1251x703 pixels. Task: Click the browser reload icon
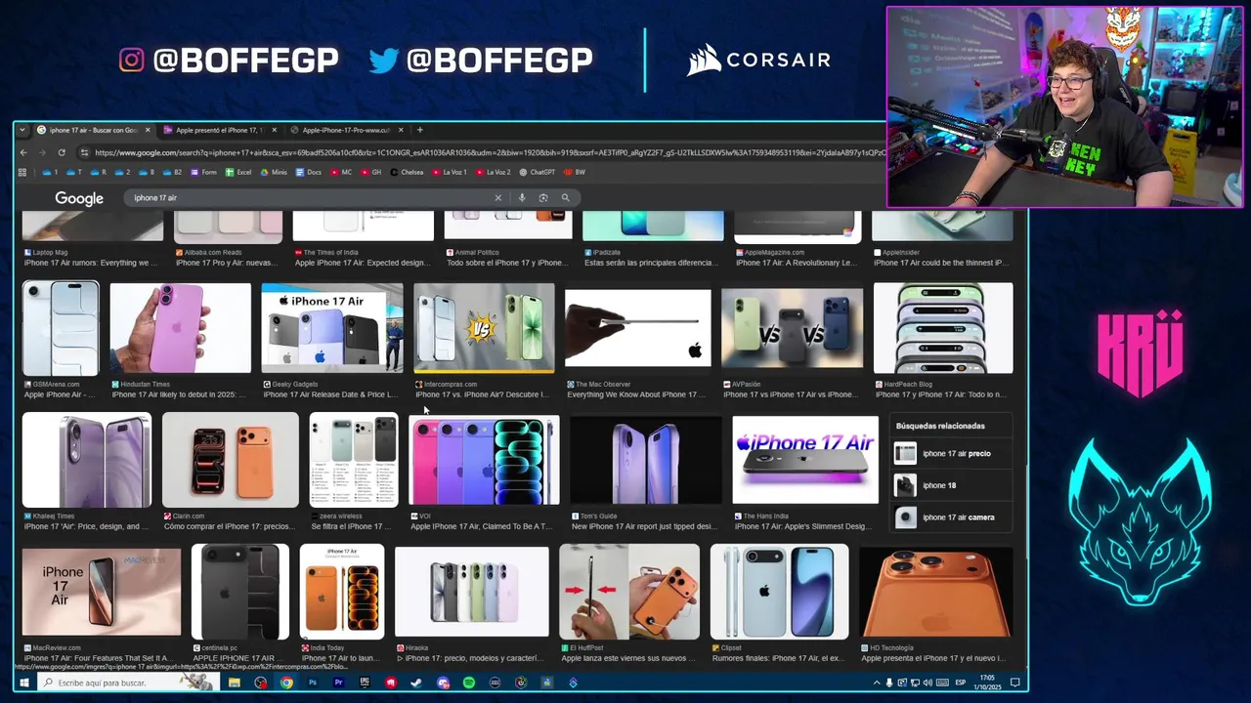pyautogui.click(x=62, y=152)
